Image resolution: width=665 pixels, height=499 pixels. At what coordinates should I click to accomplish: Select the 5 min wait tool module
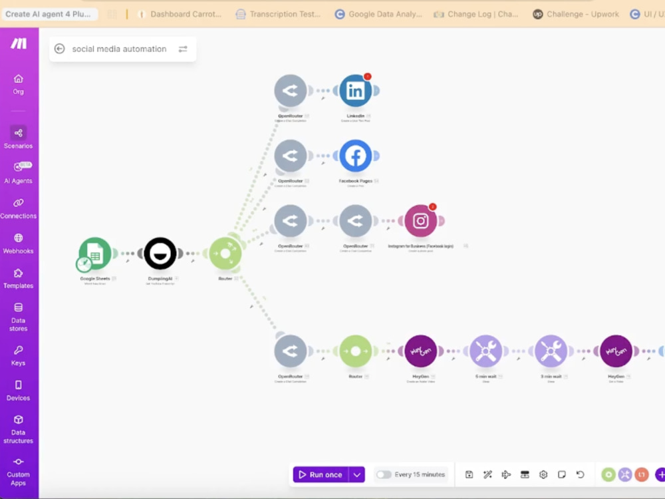486,351
